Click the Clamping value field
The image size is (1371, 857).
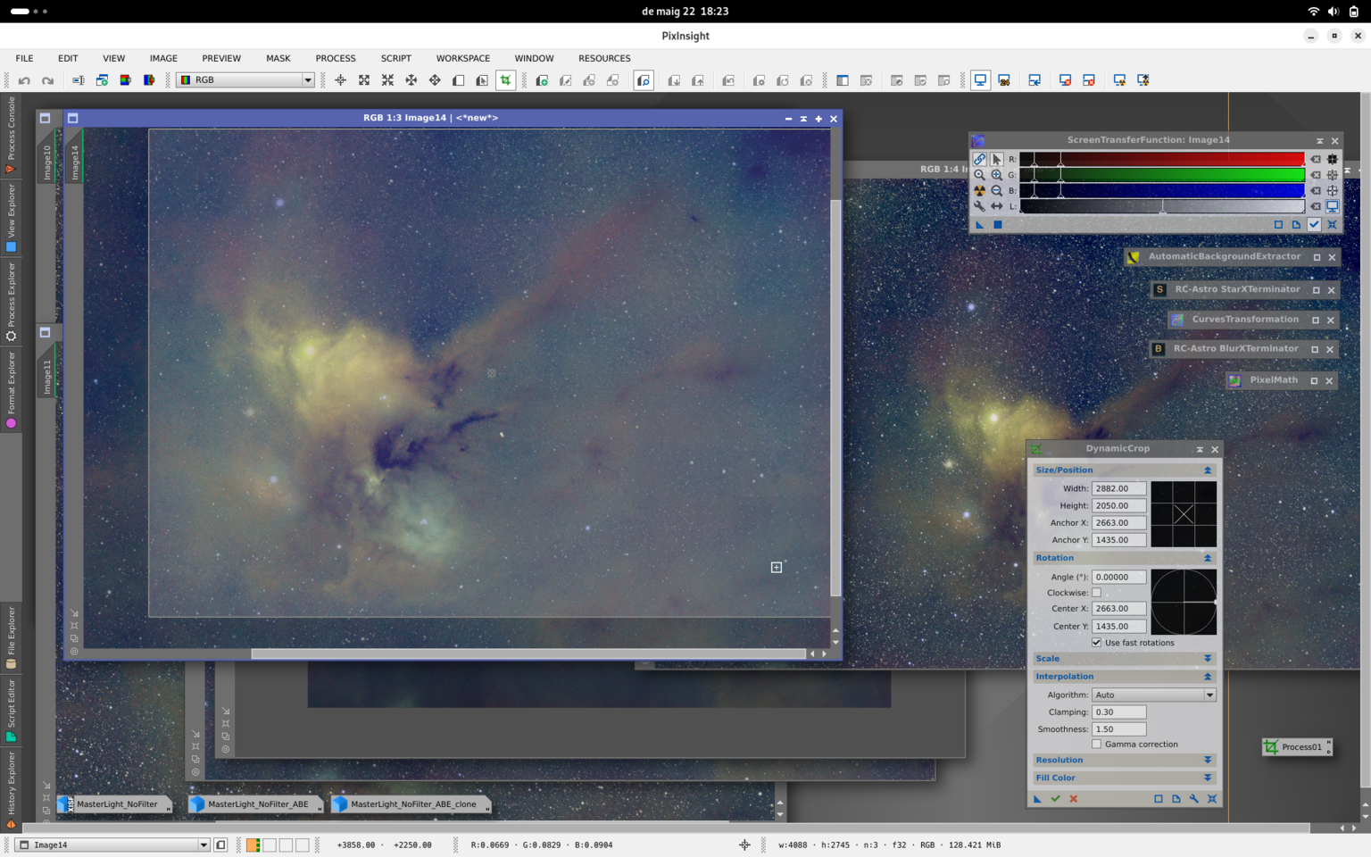pyautogui.click(x=1118, y=712)
